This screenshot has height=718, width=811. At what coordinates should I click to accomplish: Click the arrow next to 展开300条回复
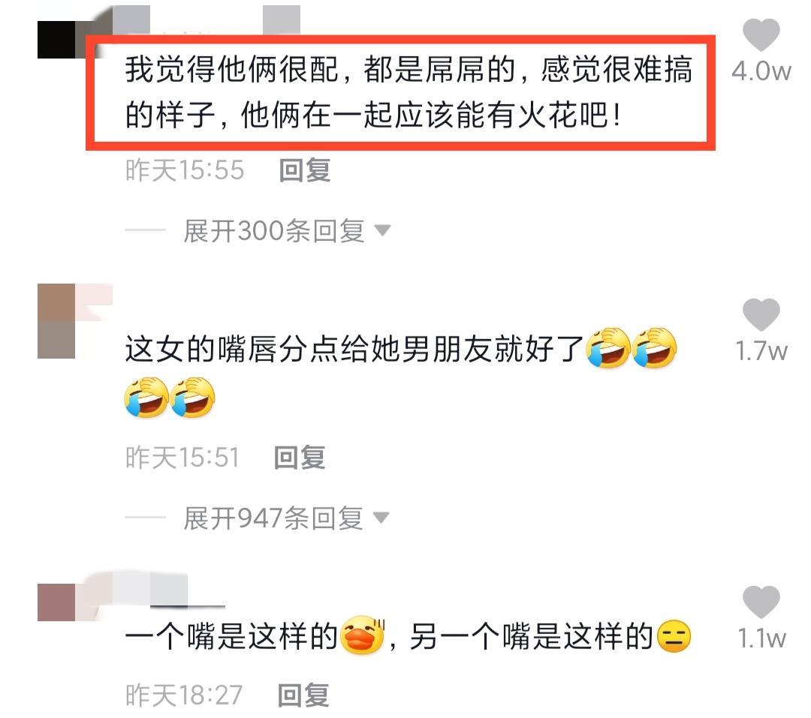tap(382, 230)
